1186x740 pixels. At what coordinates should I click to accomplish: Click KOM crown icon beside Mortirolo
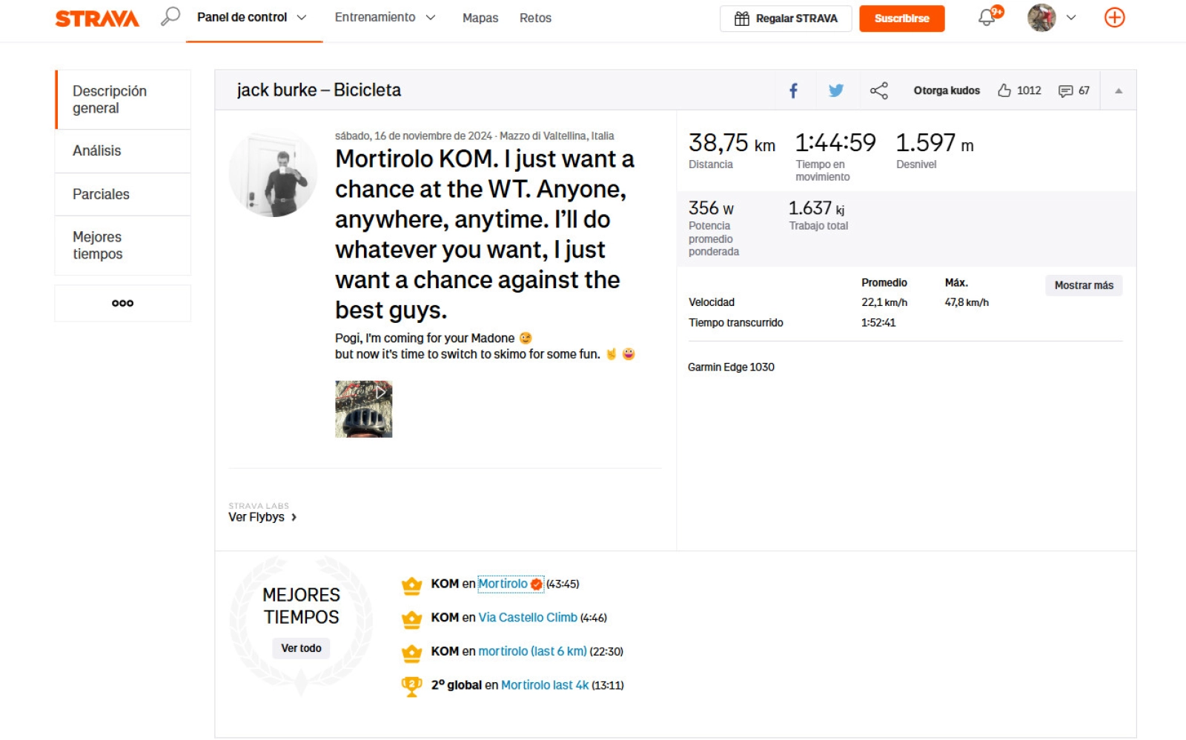pos(410,584)
